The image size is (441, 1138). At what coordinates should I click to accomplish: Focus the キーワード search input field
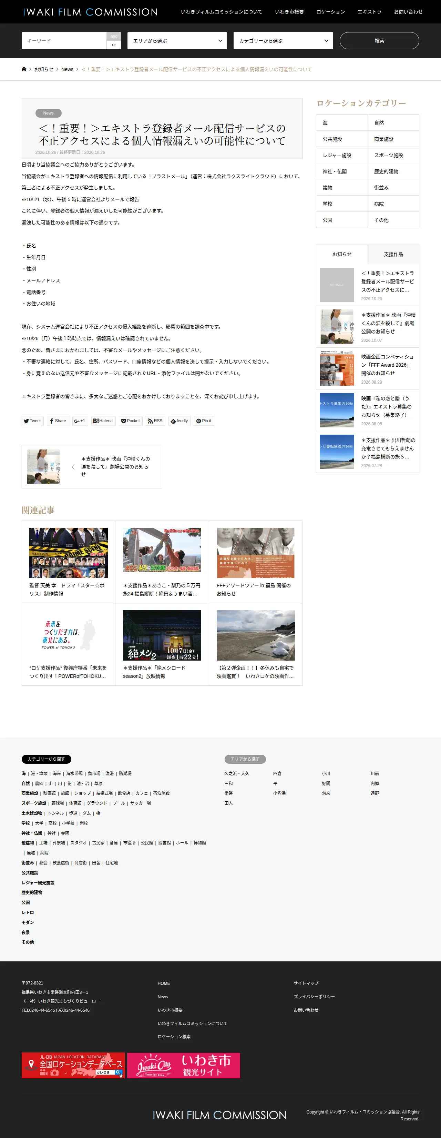[64, 41]
